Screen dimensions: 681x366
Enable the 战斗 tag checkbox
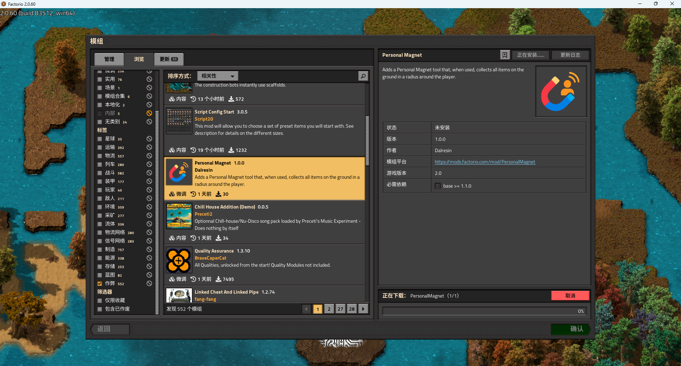pos(100,173)
